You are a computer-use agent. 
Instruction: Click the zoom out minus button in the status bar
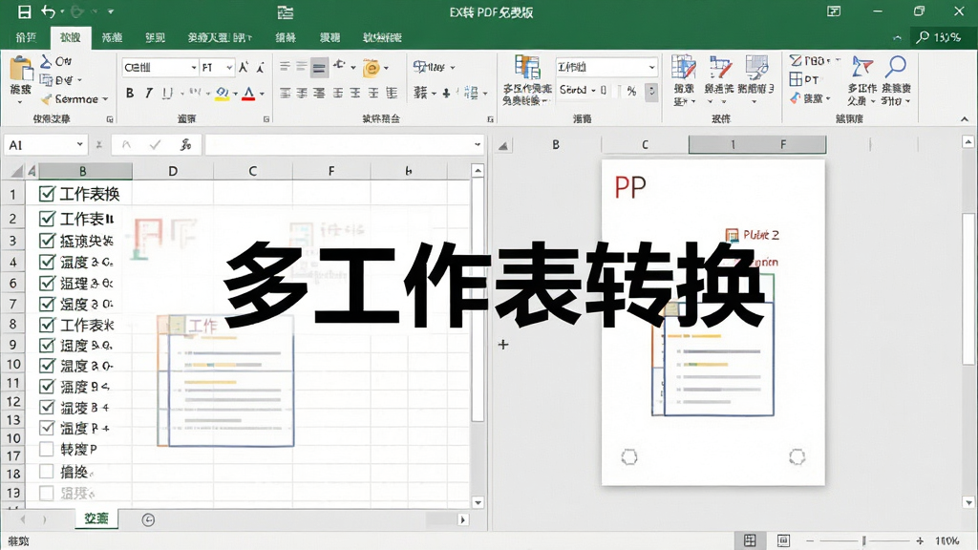pos(810,540)
